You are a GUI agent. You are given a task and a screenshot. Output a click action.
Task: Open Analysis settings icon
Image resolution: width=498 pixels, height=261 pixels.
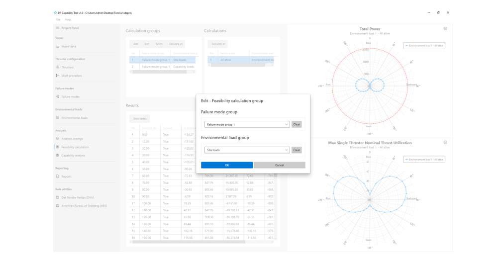(x=58, y=139)
